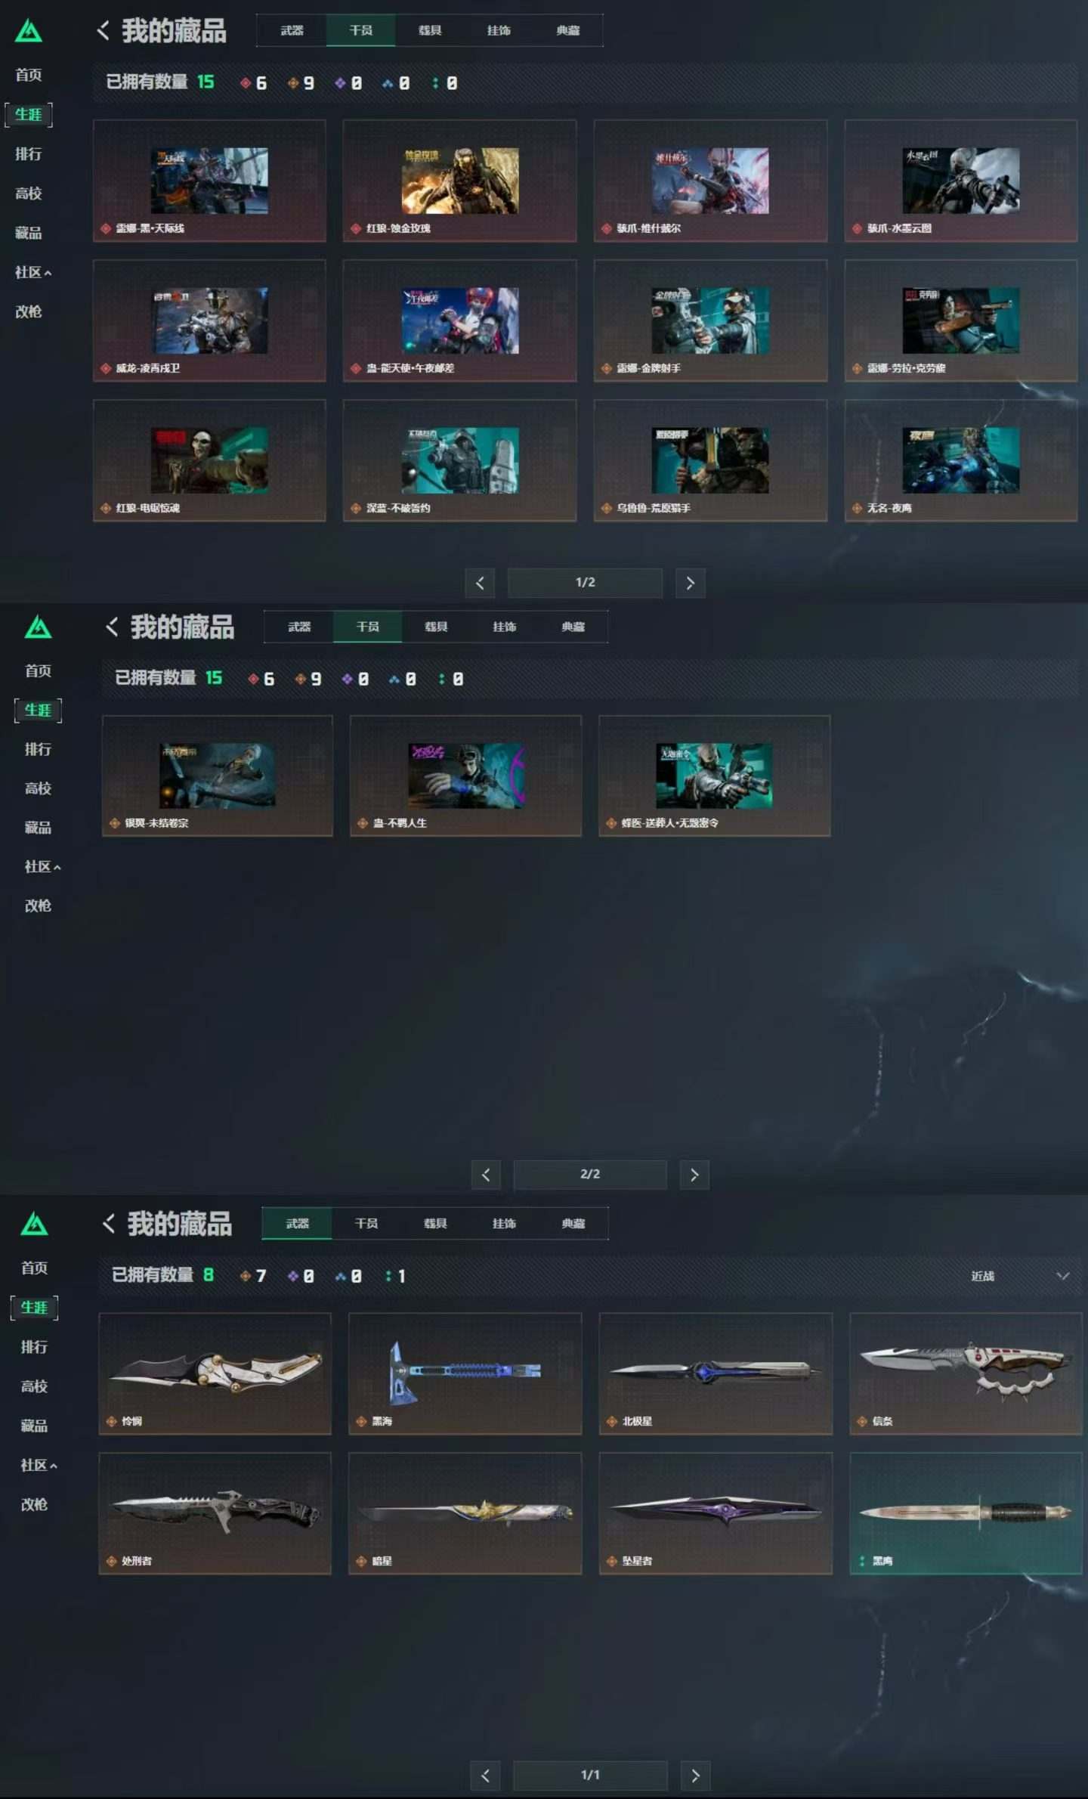Screen dimensions: 1088x1799
Task: Expand 社区 menu in the page 2/2 view
Action: pos(42,866)
